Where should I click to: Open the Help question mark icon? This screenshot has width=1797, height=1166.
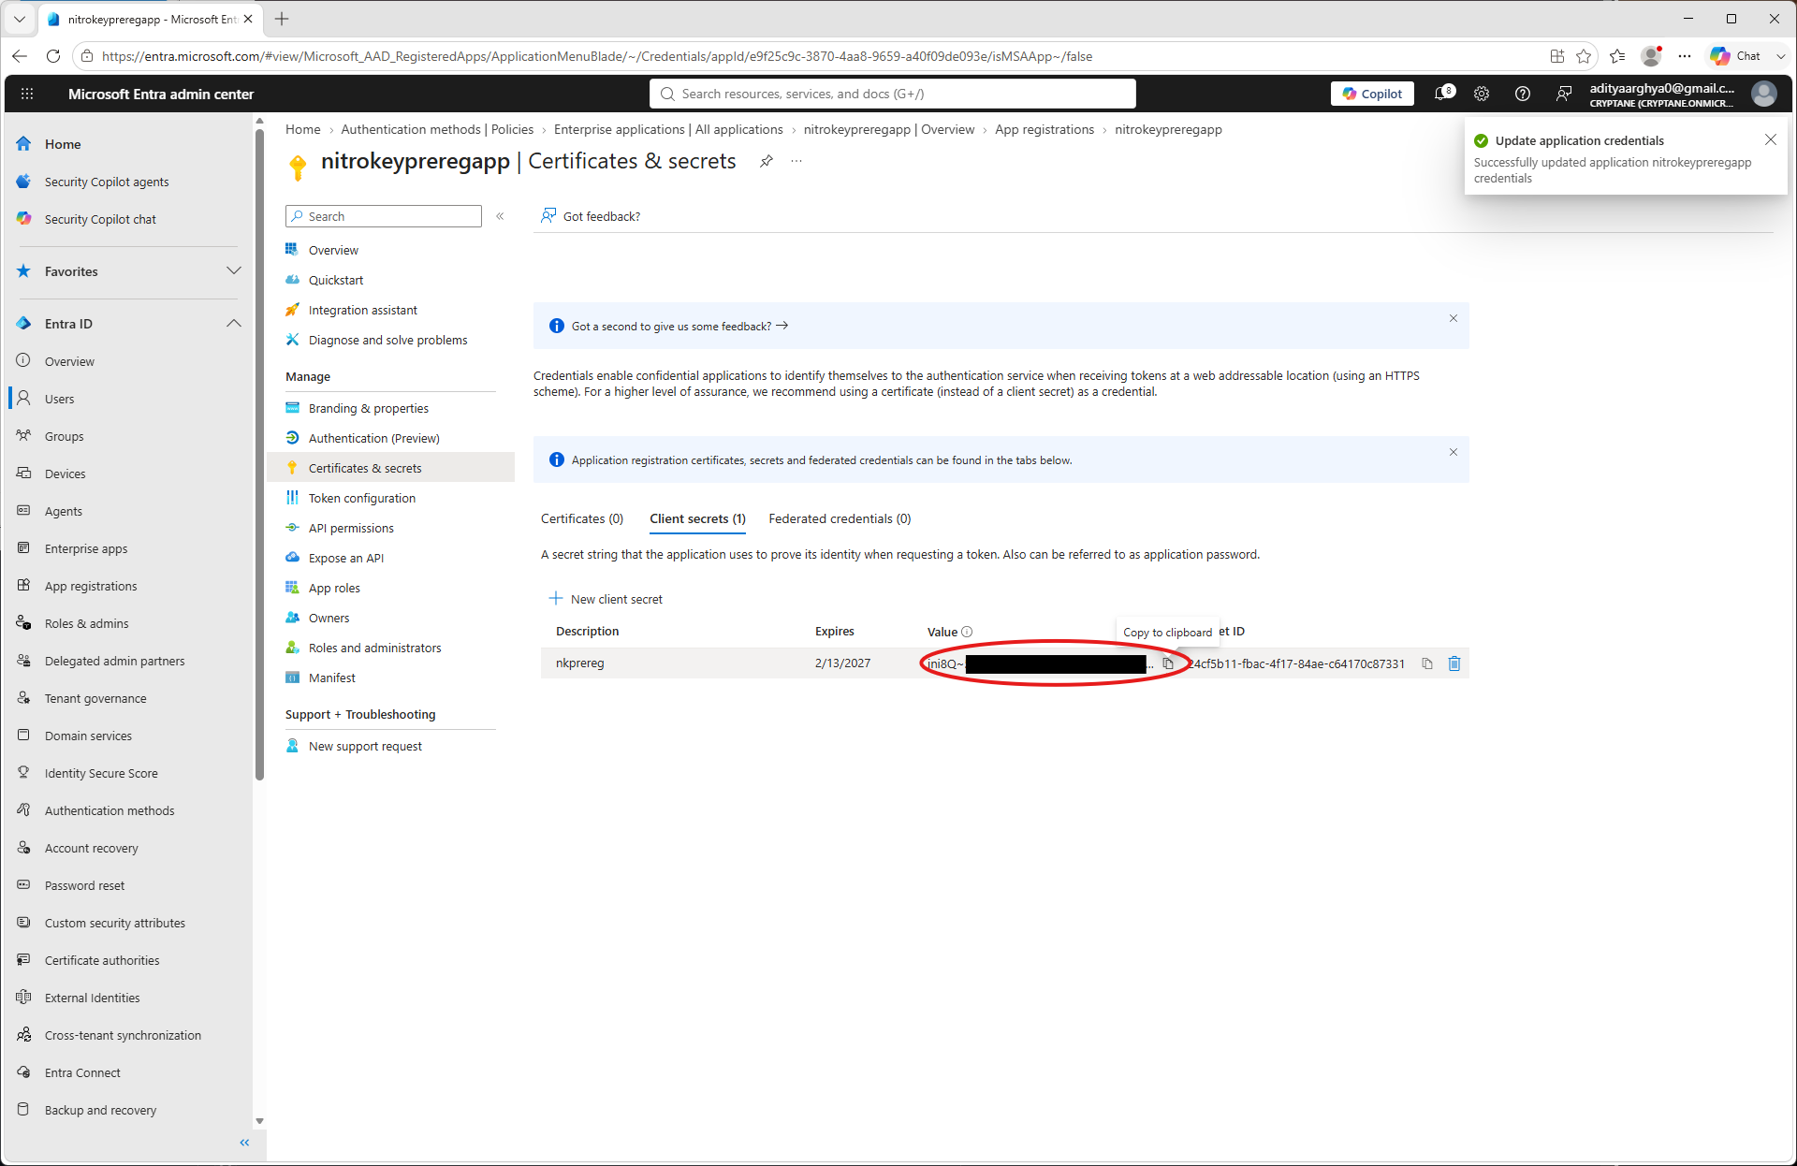(1523, 94)
